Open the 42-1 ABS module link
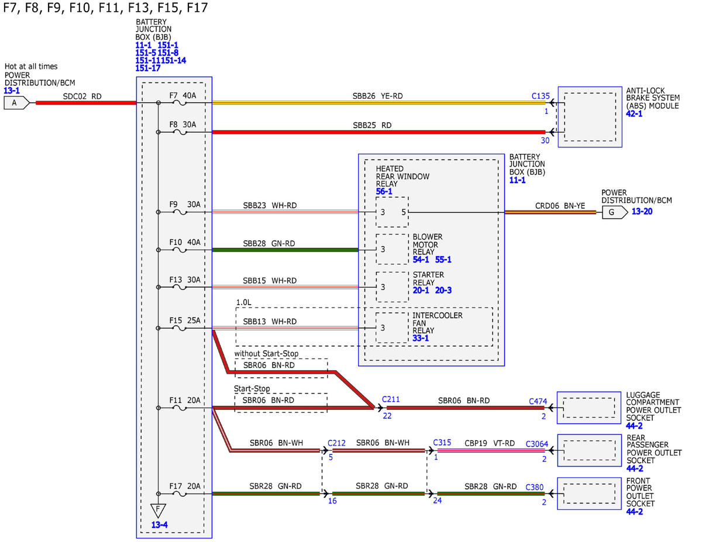 click(x=634, y=114)
